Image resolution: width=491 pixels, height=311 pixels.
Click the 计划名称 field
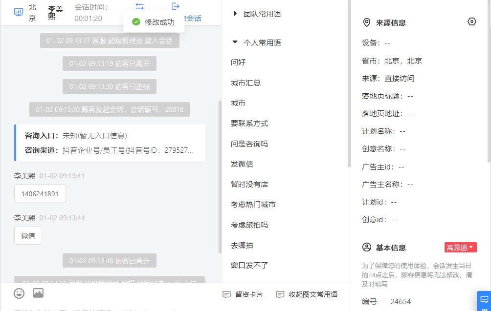click(x=383, y=131)
